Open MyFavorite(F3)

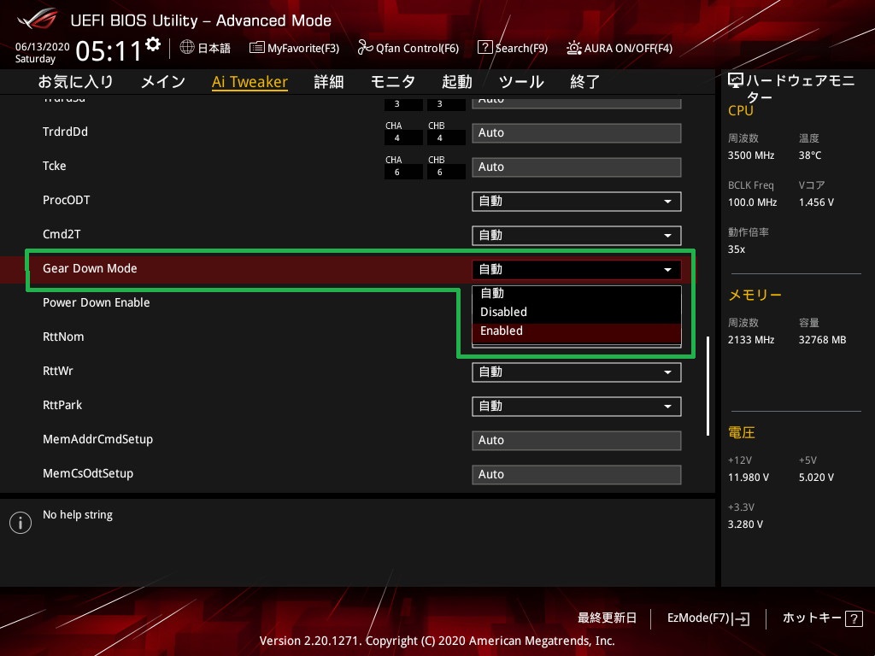coord(295,48)
